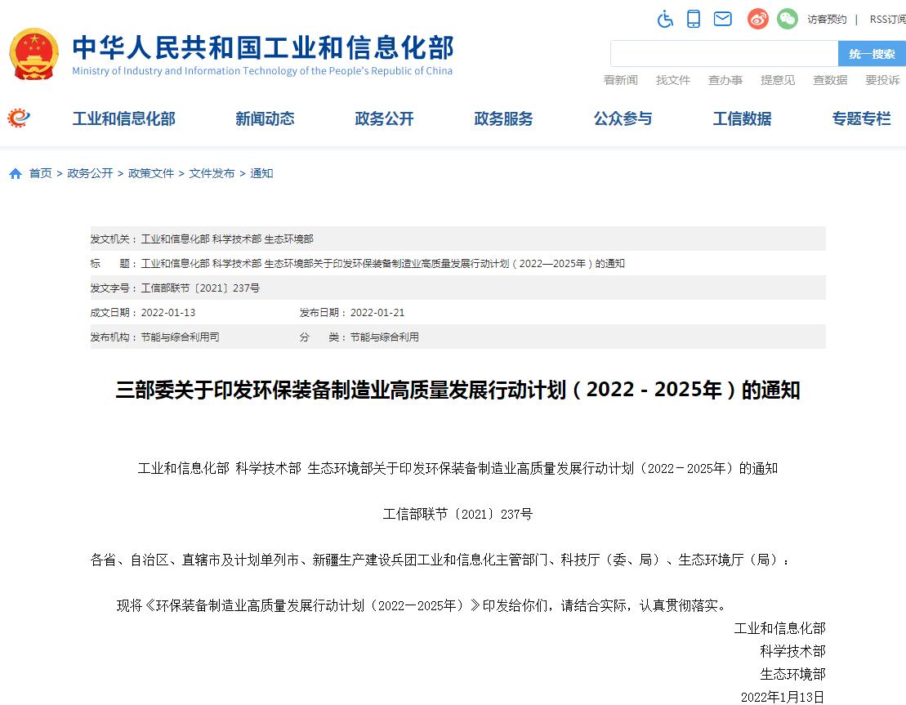Click the 访客预约 link

click(827, 20)
